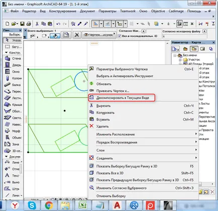This screenshot has width=218, height=211.
Task: Select the Бегущая рамка (Marquee) tool
Action: (x=13, y=47)
